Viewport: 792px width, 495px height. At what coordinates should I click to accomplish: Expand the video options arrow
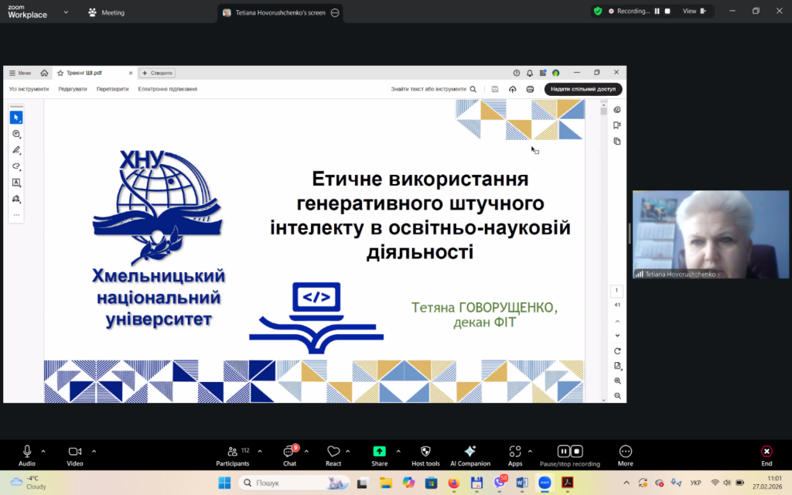[94, 451]
